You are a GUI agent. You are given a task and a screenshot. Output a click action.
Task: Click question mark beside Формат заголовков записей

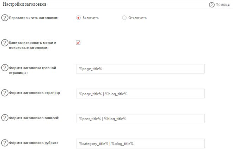pos(5,118)
